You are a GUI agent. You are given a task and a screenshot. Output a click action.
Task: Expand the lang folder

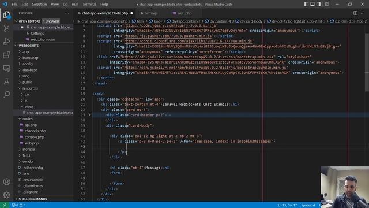[26, 76]
